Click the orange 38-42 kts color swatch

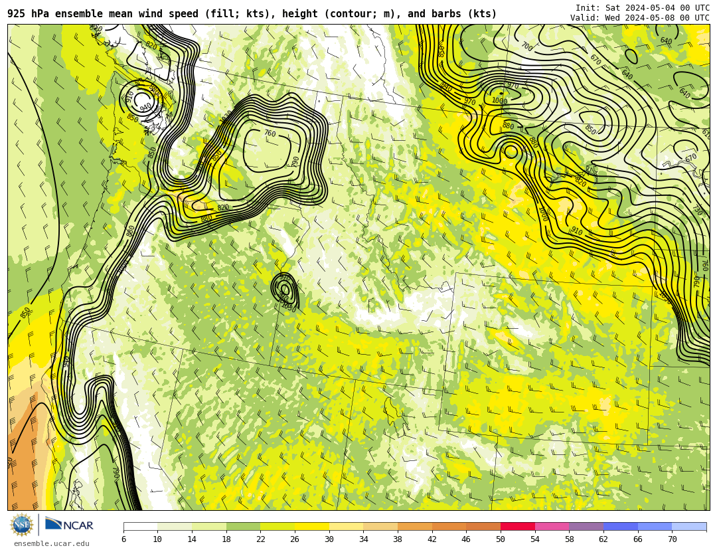[415, 526]
